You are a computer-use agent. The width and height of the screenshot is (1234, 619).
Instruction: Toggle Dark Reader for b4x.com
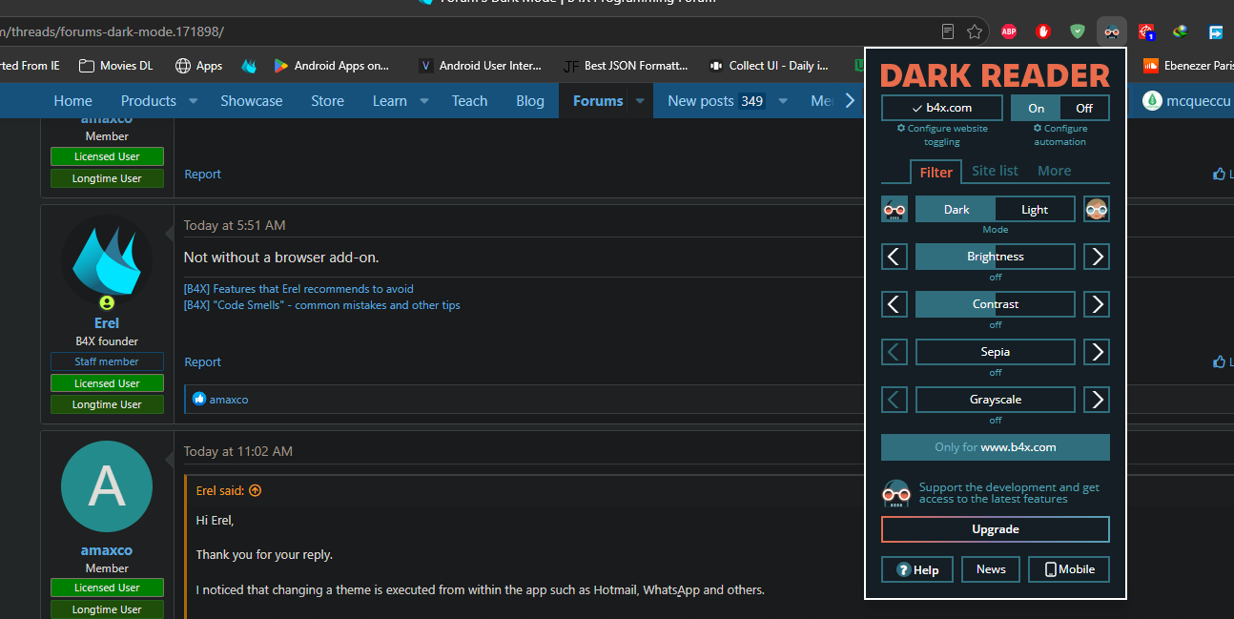click(x=942, y=108)
